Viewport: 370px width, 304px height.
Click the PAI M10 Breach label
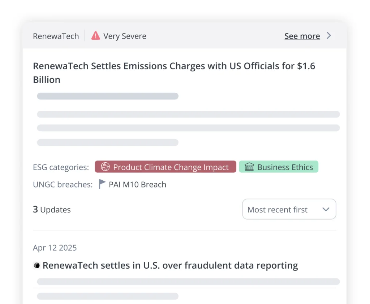click(137, 185)
